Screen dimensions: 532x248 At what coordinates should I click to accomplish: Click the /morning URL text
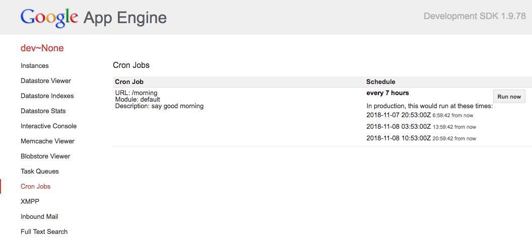click(x=144, y=93)
